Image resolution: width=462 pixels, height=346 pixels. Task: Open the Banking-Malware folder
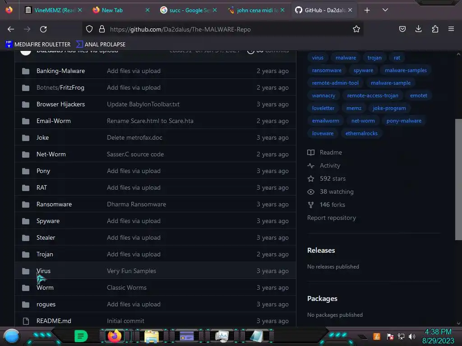click(x=60, y=71)
